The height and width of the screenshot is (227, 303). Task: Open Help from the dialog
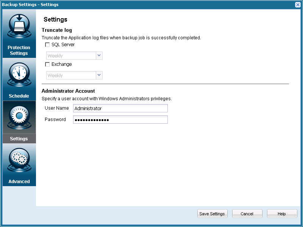tap(282, 213)
